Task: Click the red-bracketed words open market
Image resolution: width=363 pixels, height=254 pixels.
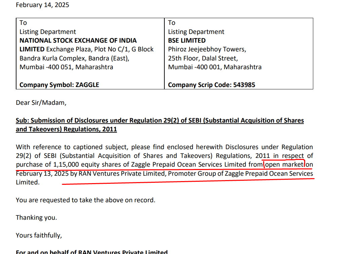Action: click(284, 165)
